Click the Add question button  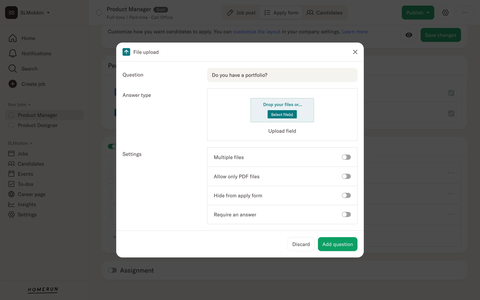[337, 244]
